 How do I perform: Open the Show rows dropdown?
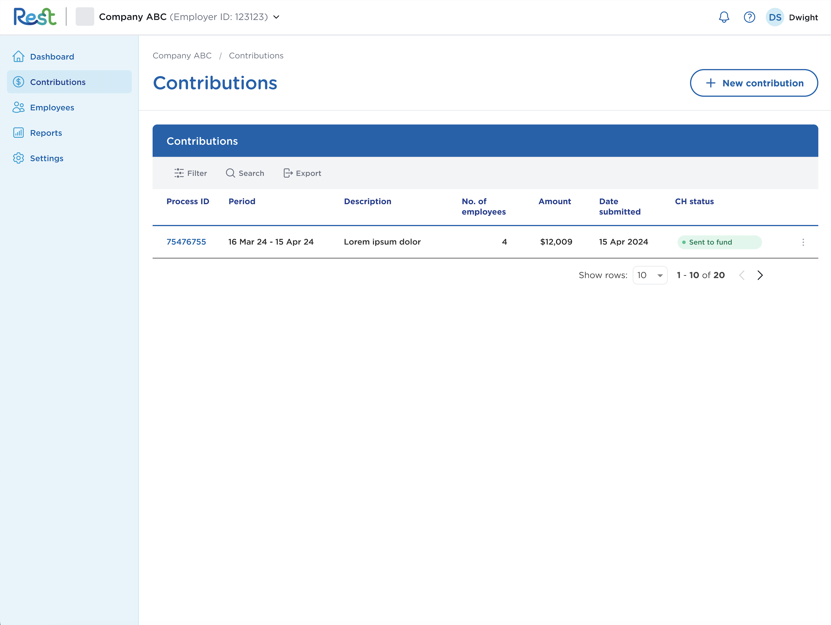click(x=650, y=275)
